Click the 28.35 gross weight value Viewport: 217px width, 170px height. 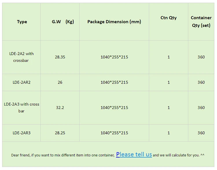(60, 57)
